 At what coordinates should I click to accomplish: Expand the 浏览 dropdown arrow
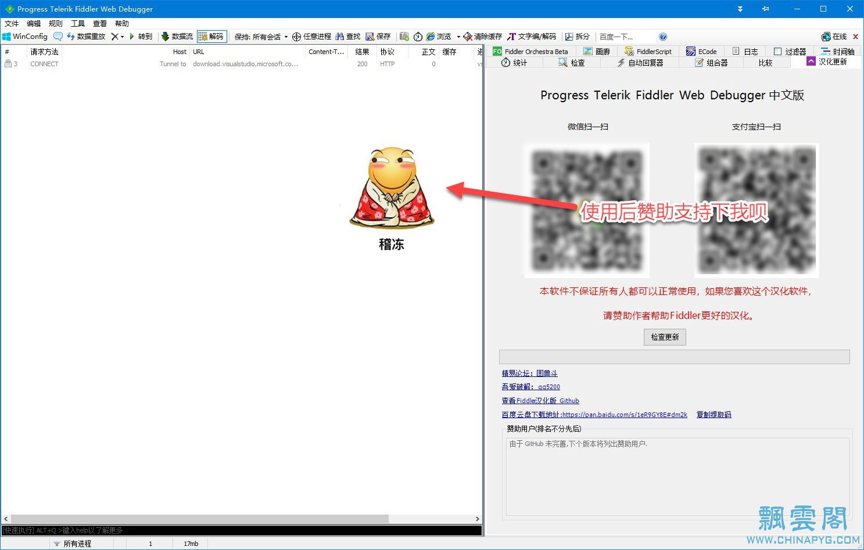[x=458, y=37]
